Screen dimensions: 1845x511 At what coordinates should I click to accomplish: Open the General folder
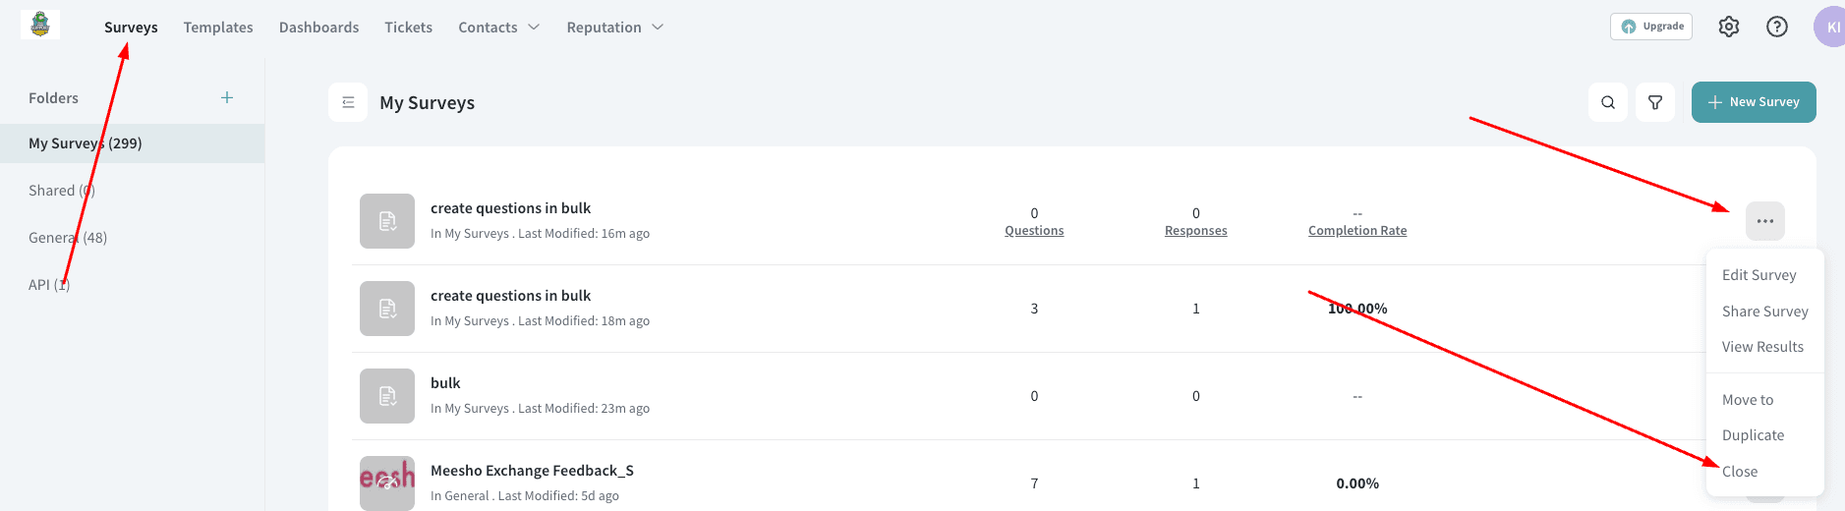point(68,238)
